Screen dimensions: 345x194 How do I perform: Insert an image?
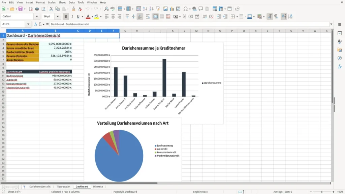click(165, 9)
